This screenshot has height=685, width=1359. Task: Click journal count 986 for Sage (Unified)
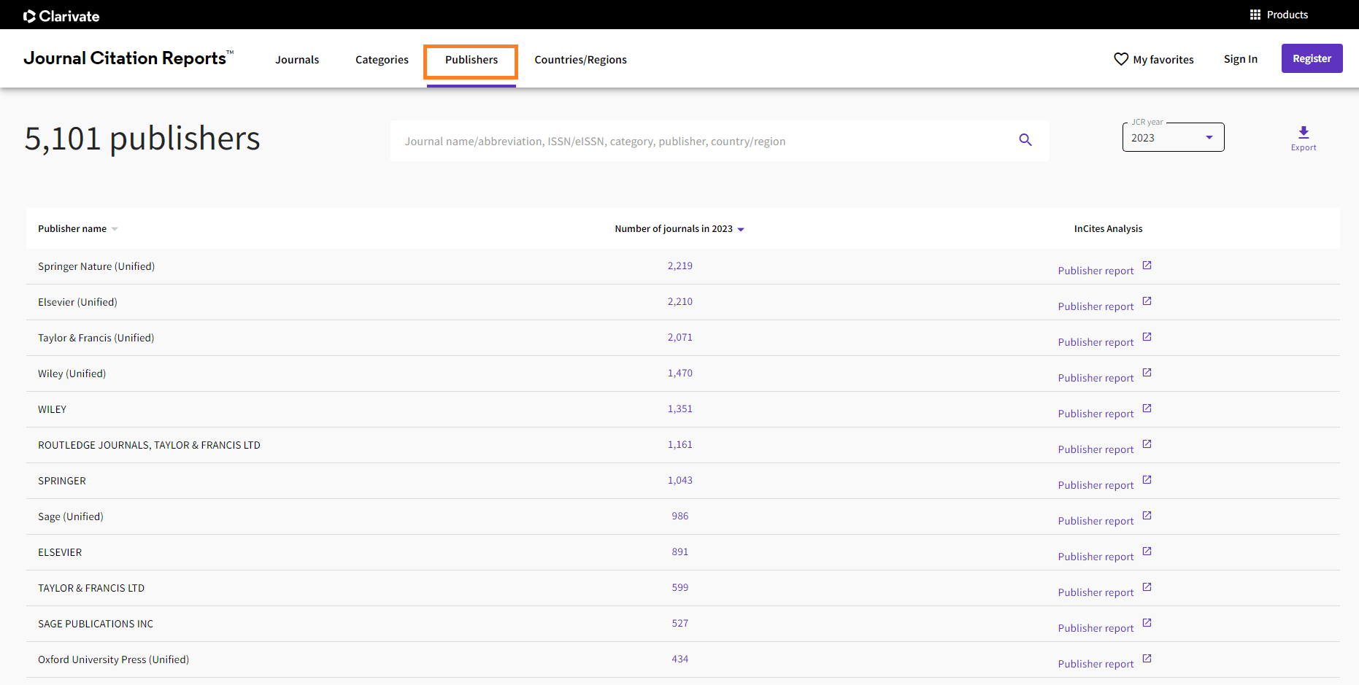pyautogui.click(x=680, y=516)
